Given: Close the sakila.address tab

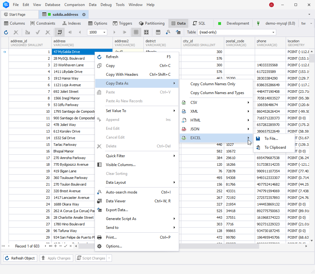Looking at the screenshot, I should click(84, 15).
